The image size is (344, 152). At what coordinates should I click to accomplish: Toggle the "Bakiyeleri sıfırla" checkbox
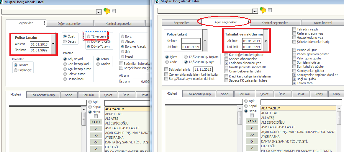tap(166, 69)
